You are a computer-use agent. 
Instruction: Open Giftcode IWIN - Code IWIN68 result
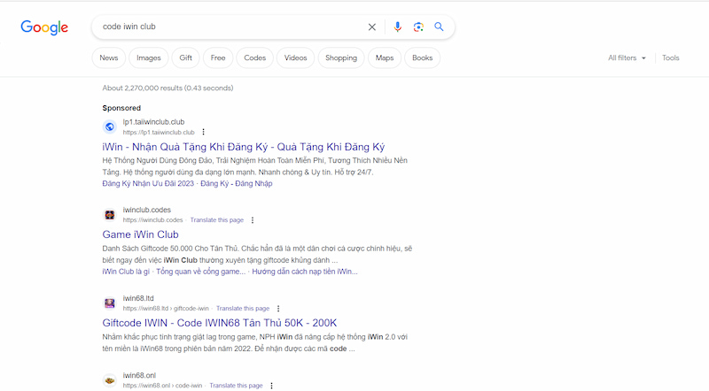pyautogui.click(x=220, y=323)
